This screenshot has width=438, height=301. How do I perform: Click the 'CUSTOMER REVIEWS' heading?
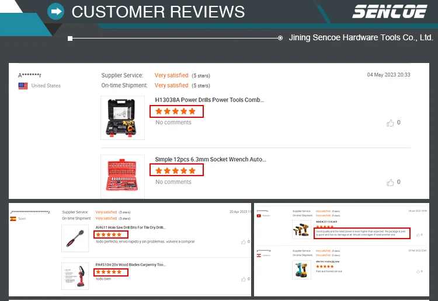[x=158, y=12]
